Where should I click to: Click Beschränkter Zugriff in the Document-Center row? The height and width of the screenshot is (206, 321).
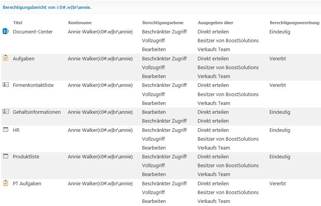pos(165,32)
